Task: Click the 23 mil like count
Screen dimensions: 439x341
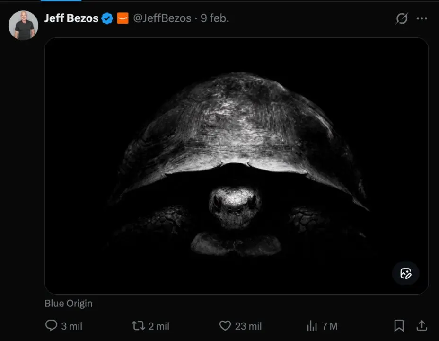Action: (x=248, y=326)
